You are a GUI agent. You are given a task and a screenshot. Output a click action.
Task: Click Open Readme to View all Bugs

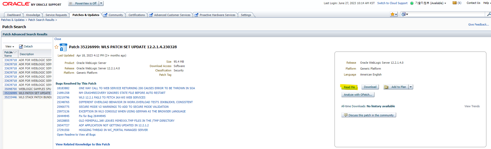pyautogui.click(x=76, y=135)
